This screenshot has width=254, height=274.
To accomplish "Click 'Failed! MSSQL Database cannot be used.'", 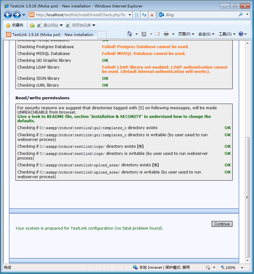I will pyautogui.click(x=144, y=53).
